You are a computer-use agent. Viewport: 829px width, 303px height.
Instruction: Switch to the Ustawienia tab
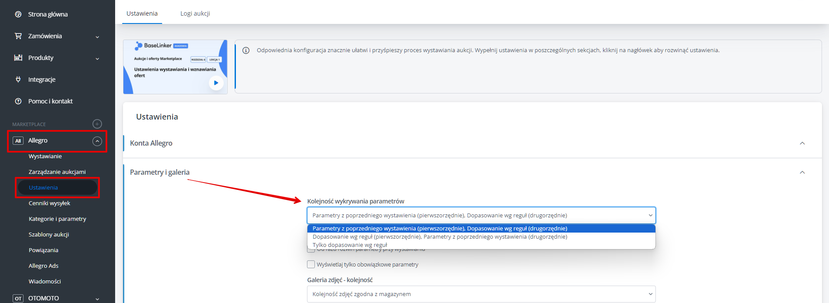142,13
